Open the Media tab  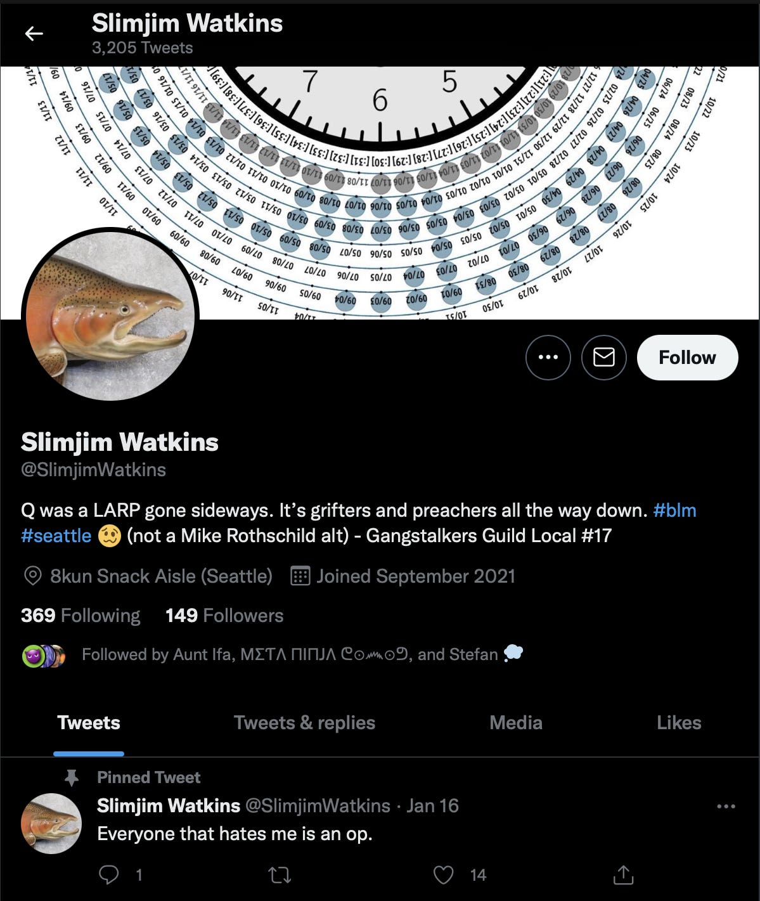[x=516, y=723]
